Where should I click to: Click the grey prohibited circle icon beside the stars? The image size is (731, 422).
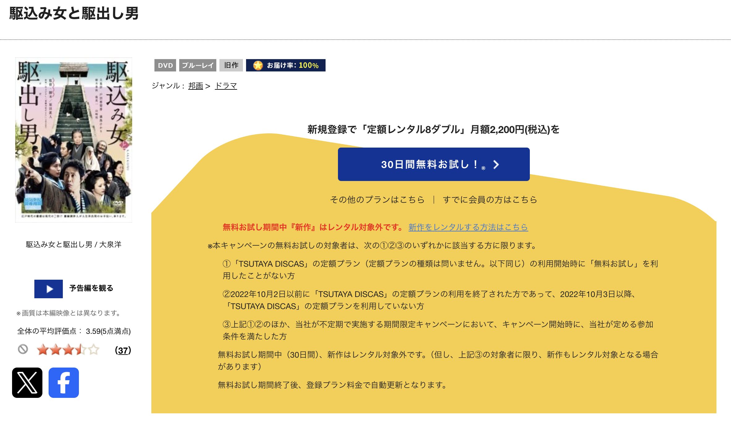[23, 349]
